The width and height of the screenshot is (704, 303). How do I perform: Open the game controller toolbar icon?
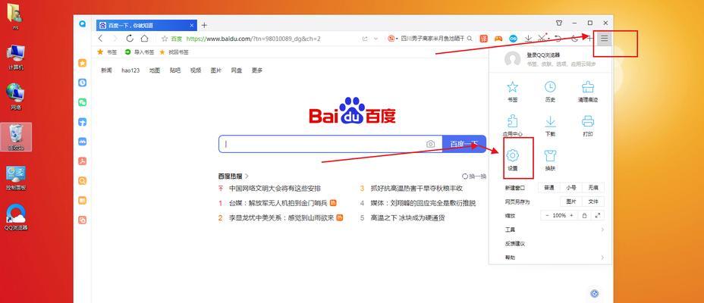498,39
